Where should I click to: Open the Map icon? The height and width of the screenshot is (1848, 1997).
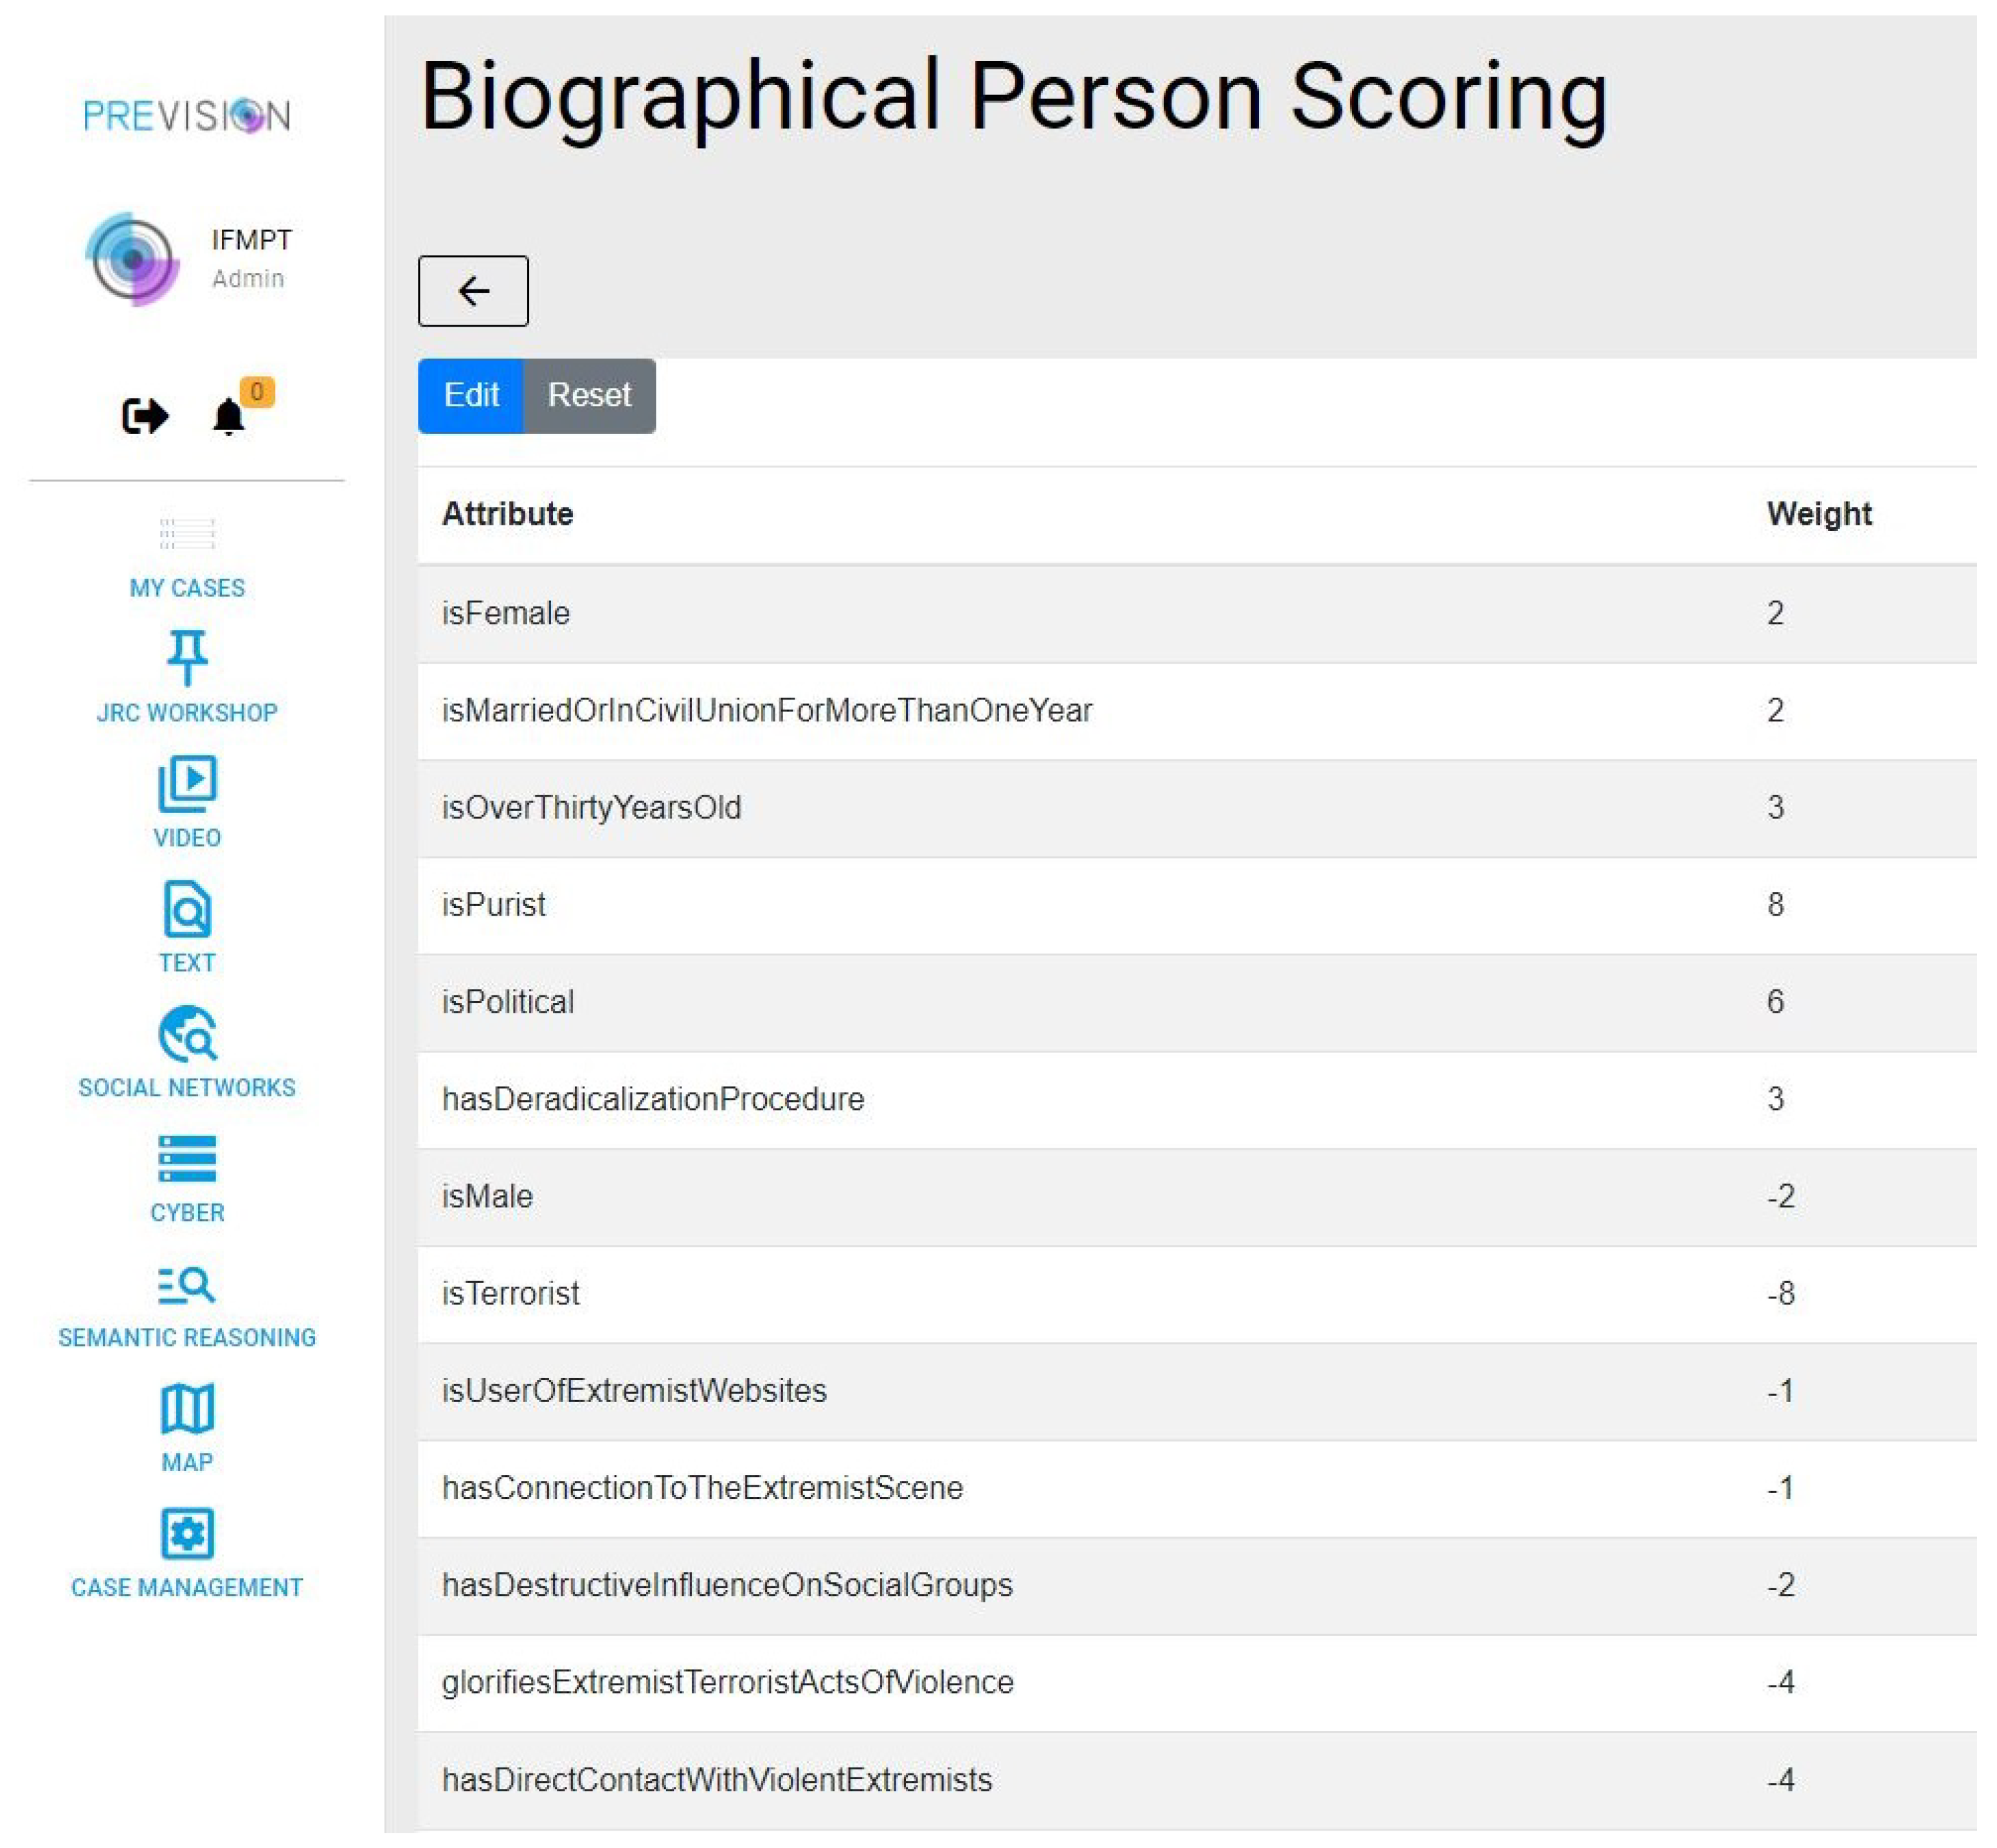coord(187,1408)
